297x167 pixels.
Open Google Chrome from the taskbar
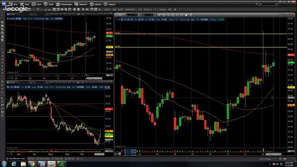point(32,164)
